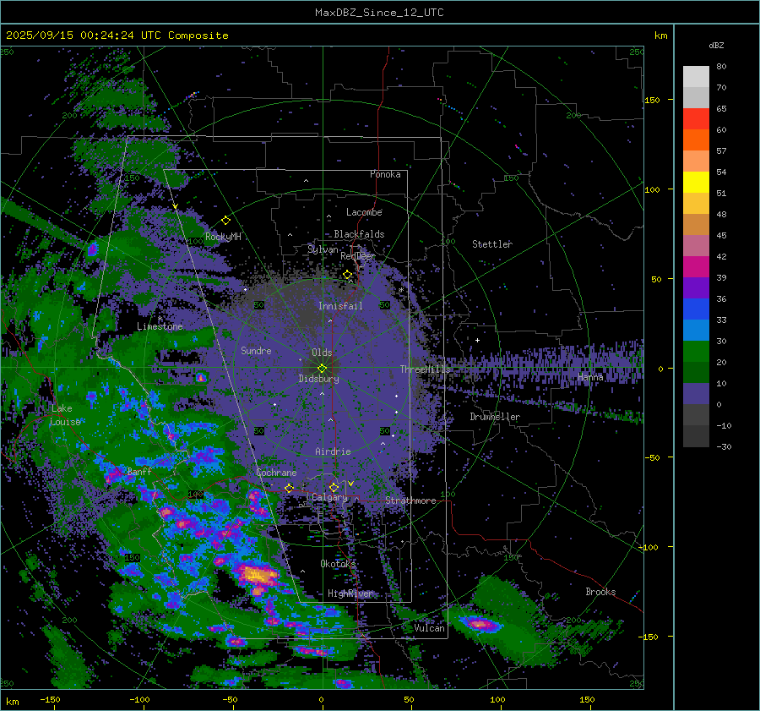760x711 pixels.
Task: Pick the royal blue legend swatch at 33 dBZ
Action: 696,309
